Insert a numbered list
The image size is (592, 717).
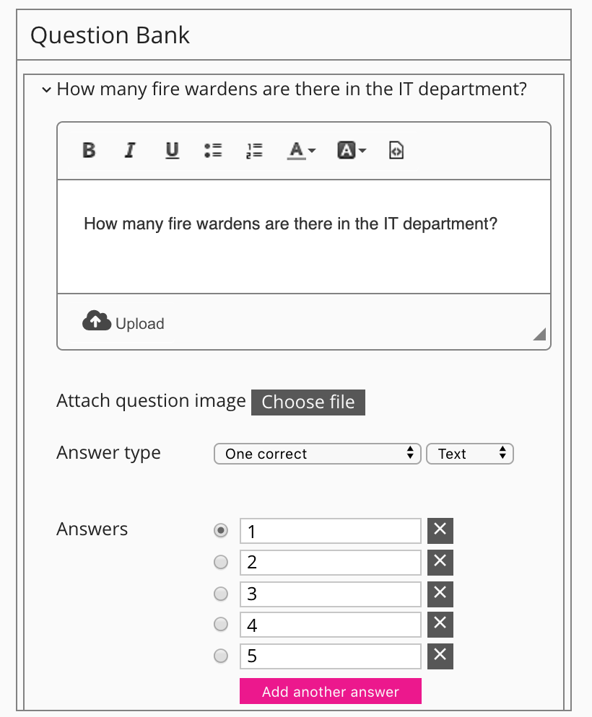pyautogui.click(x=254, y=150)
